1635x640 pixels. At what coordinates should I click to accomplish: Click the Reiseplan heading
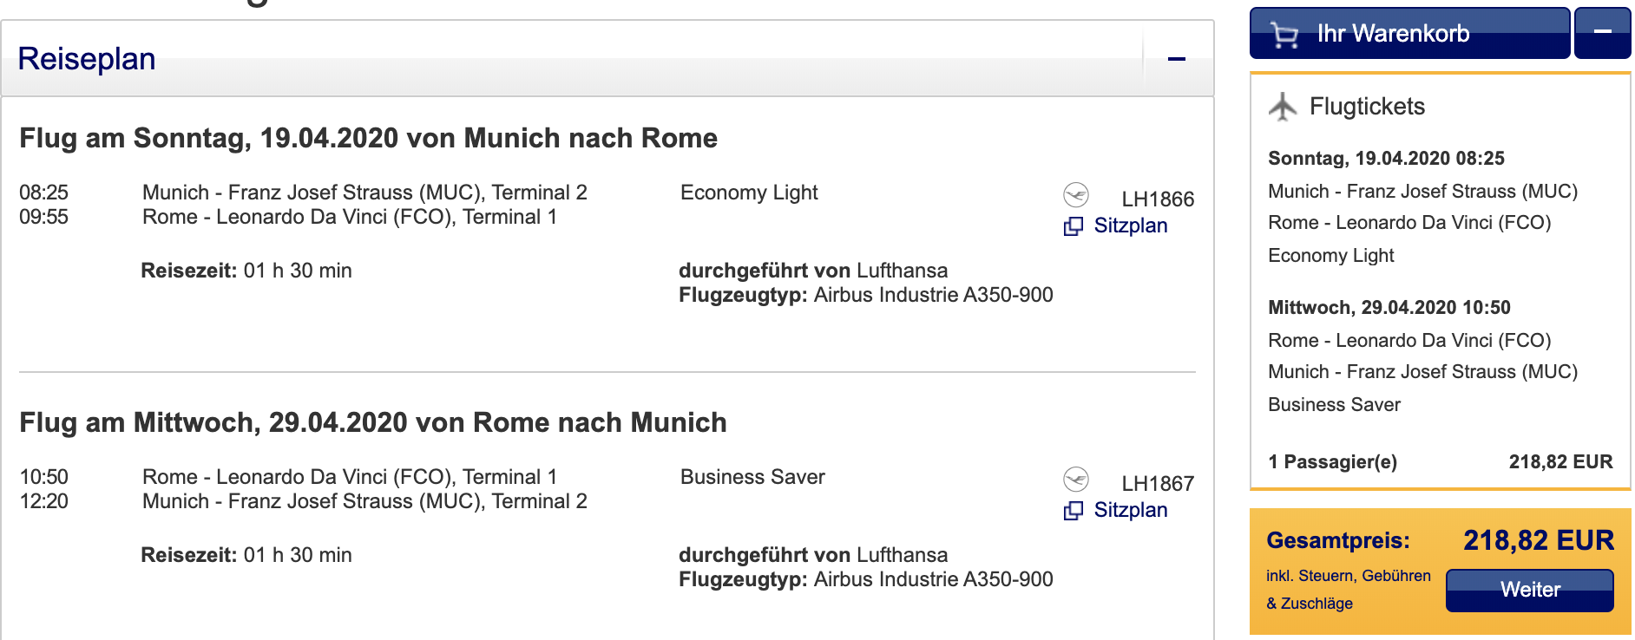(x=87, y=59)
